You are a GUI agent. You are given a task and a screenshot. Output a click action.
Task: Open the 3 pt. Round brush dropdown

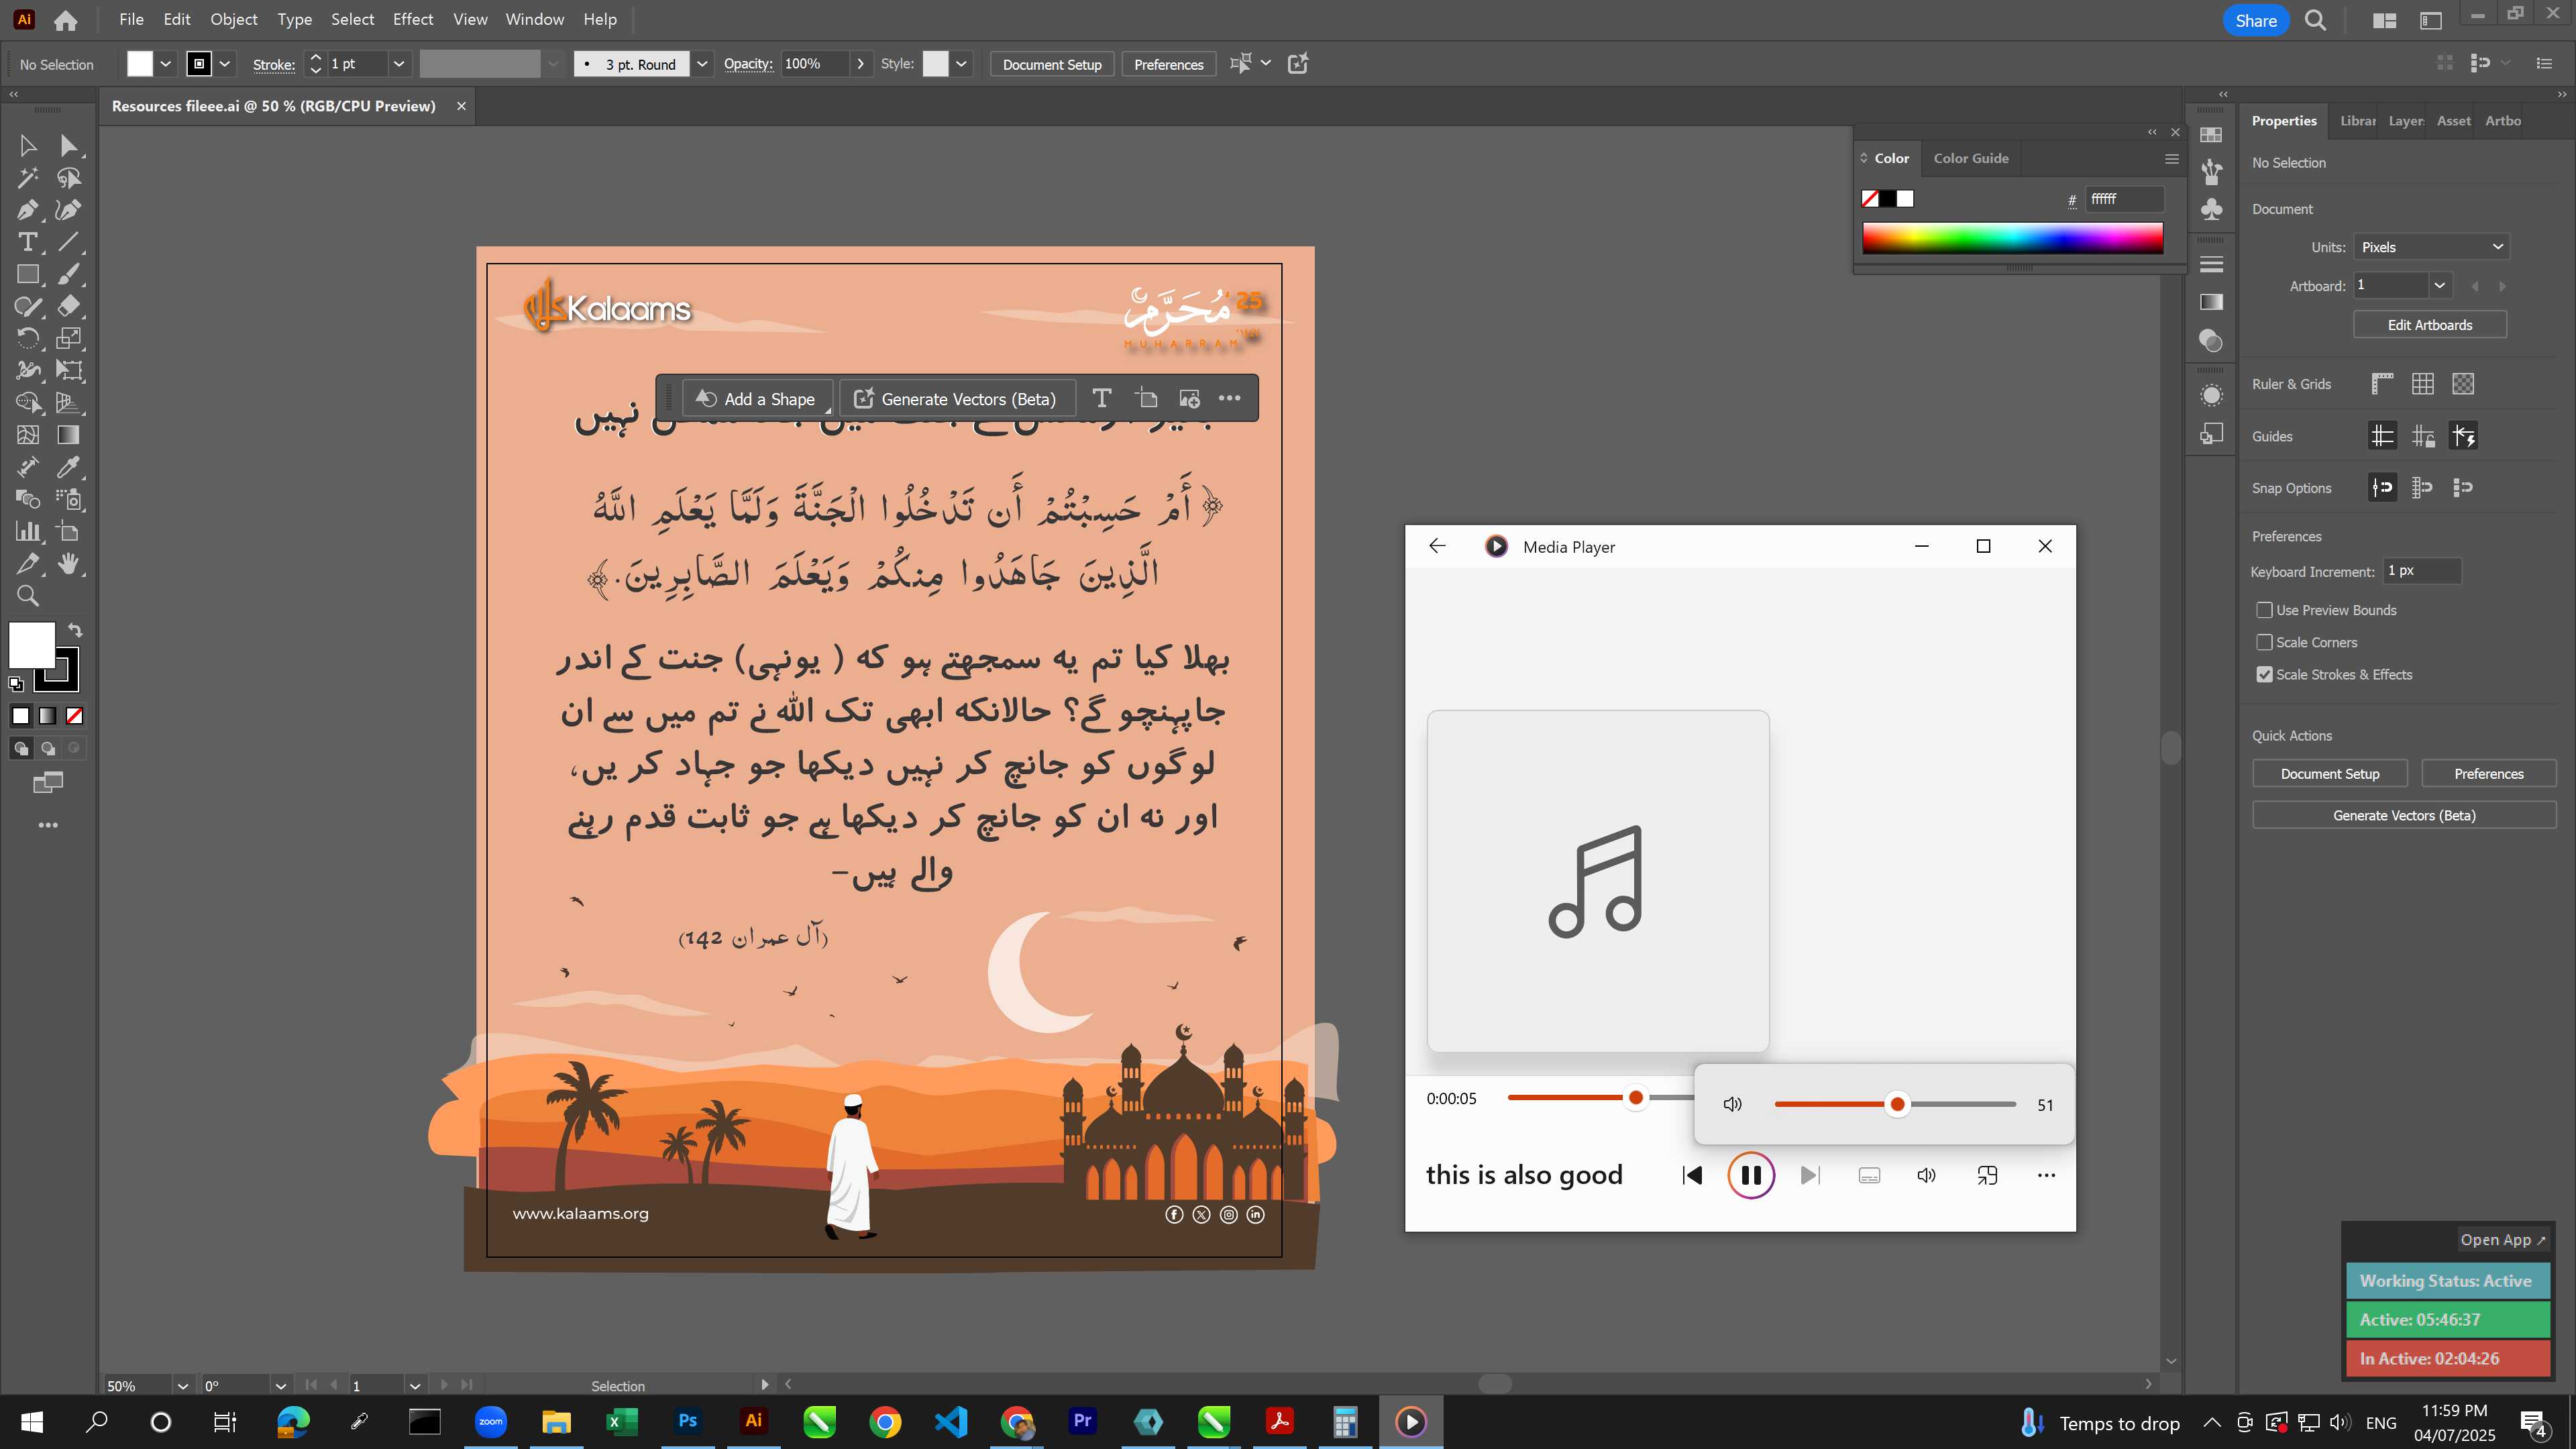702,64
